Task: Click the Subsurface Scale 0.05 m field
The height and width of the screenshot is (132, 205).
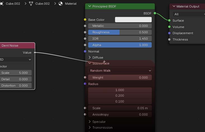Action: coord(120,108)
